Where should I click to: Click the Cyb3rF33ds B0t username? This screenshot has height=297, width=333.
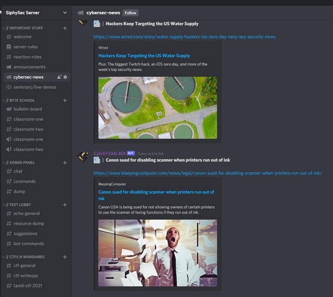tap(109, 153)
